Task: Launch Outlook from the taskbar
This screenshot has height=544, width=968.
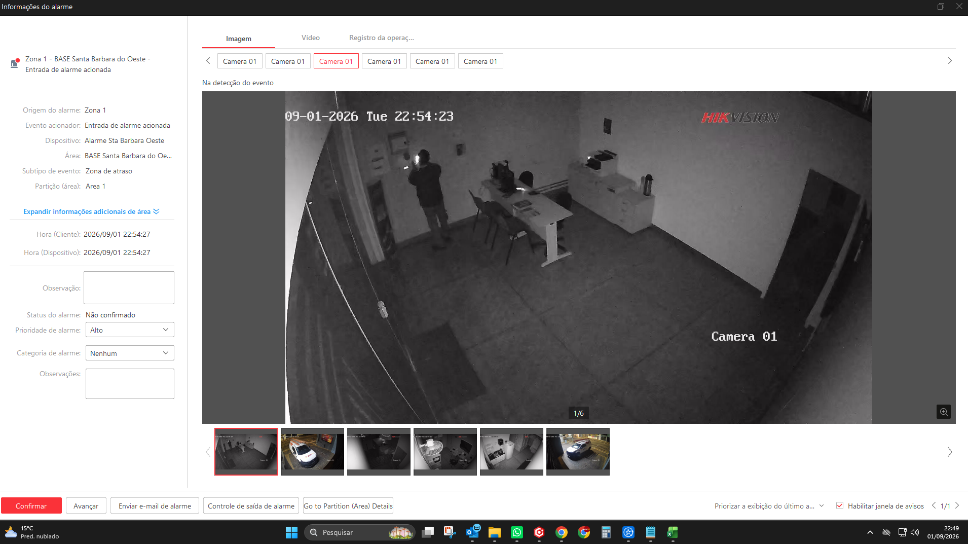Action: [472, 532]
